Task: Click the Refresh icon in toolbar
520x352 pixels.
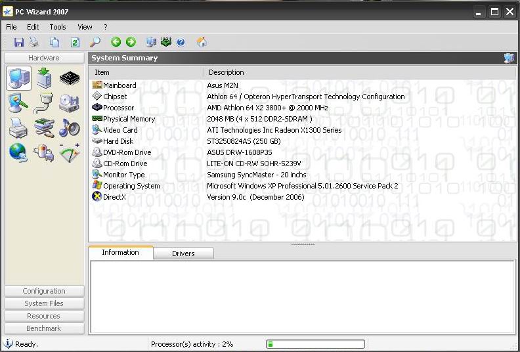Action: [75, 42]
